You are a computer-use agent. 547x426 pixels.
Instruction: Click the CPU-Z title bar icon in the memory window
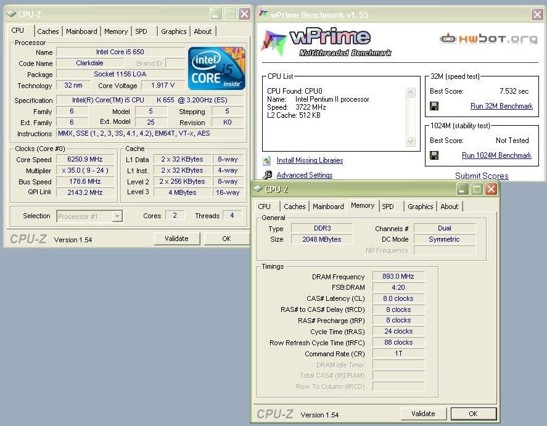[x=258, y=189]
